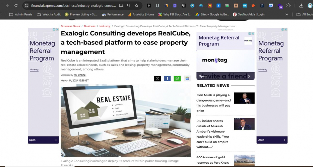
Task: Open the SeoToolAdda Login bookmark
Action: 249,14
